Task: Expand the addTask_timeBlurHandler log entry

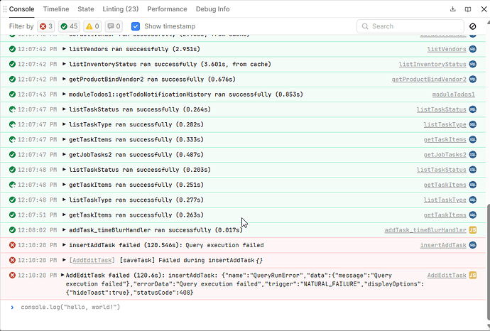Action: click(x=64, y=229)
